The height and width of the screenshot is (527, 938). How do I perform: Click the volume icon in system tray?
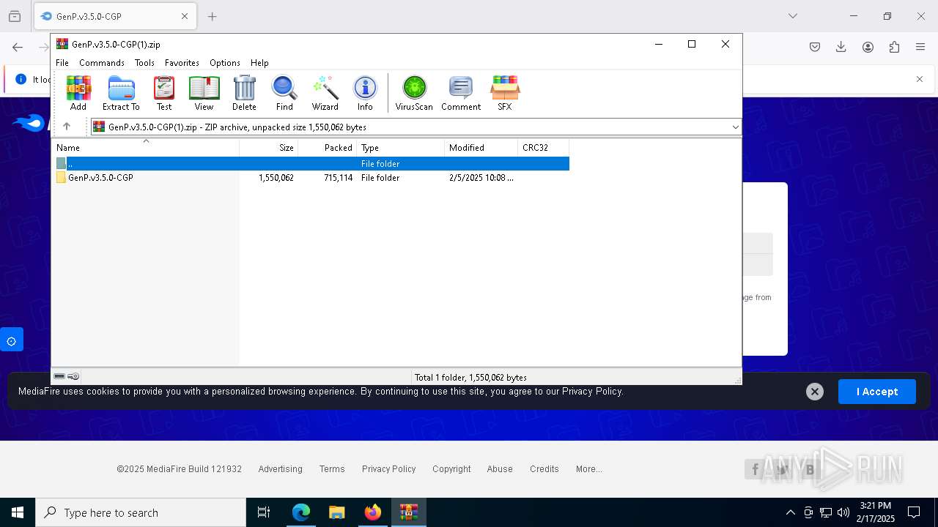pos(843,512)
